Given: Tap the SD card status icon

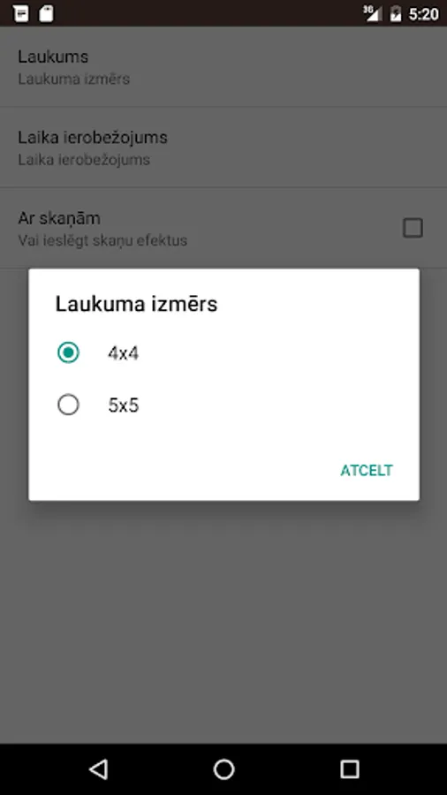Looking at the screenshot, I should click(46, 13).
